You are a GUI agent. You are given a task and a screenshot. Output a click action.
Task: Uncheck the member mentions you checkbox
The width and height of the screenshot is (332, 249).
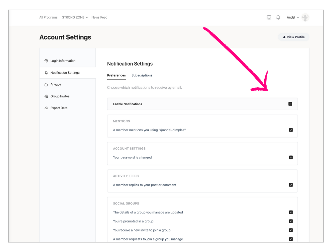click(291, 130)
